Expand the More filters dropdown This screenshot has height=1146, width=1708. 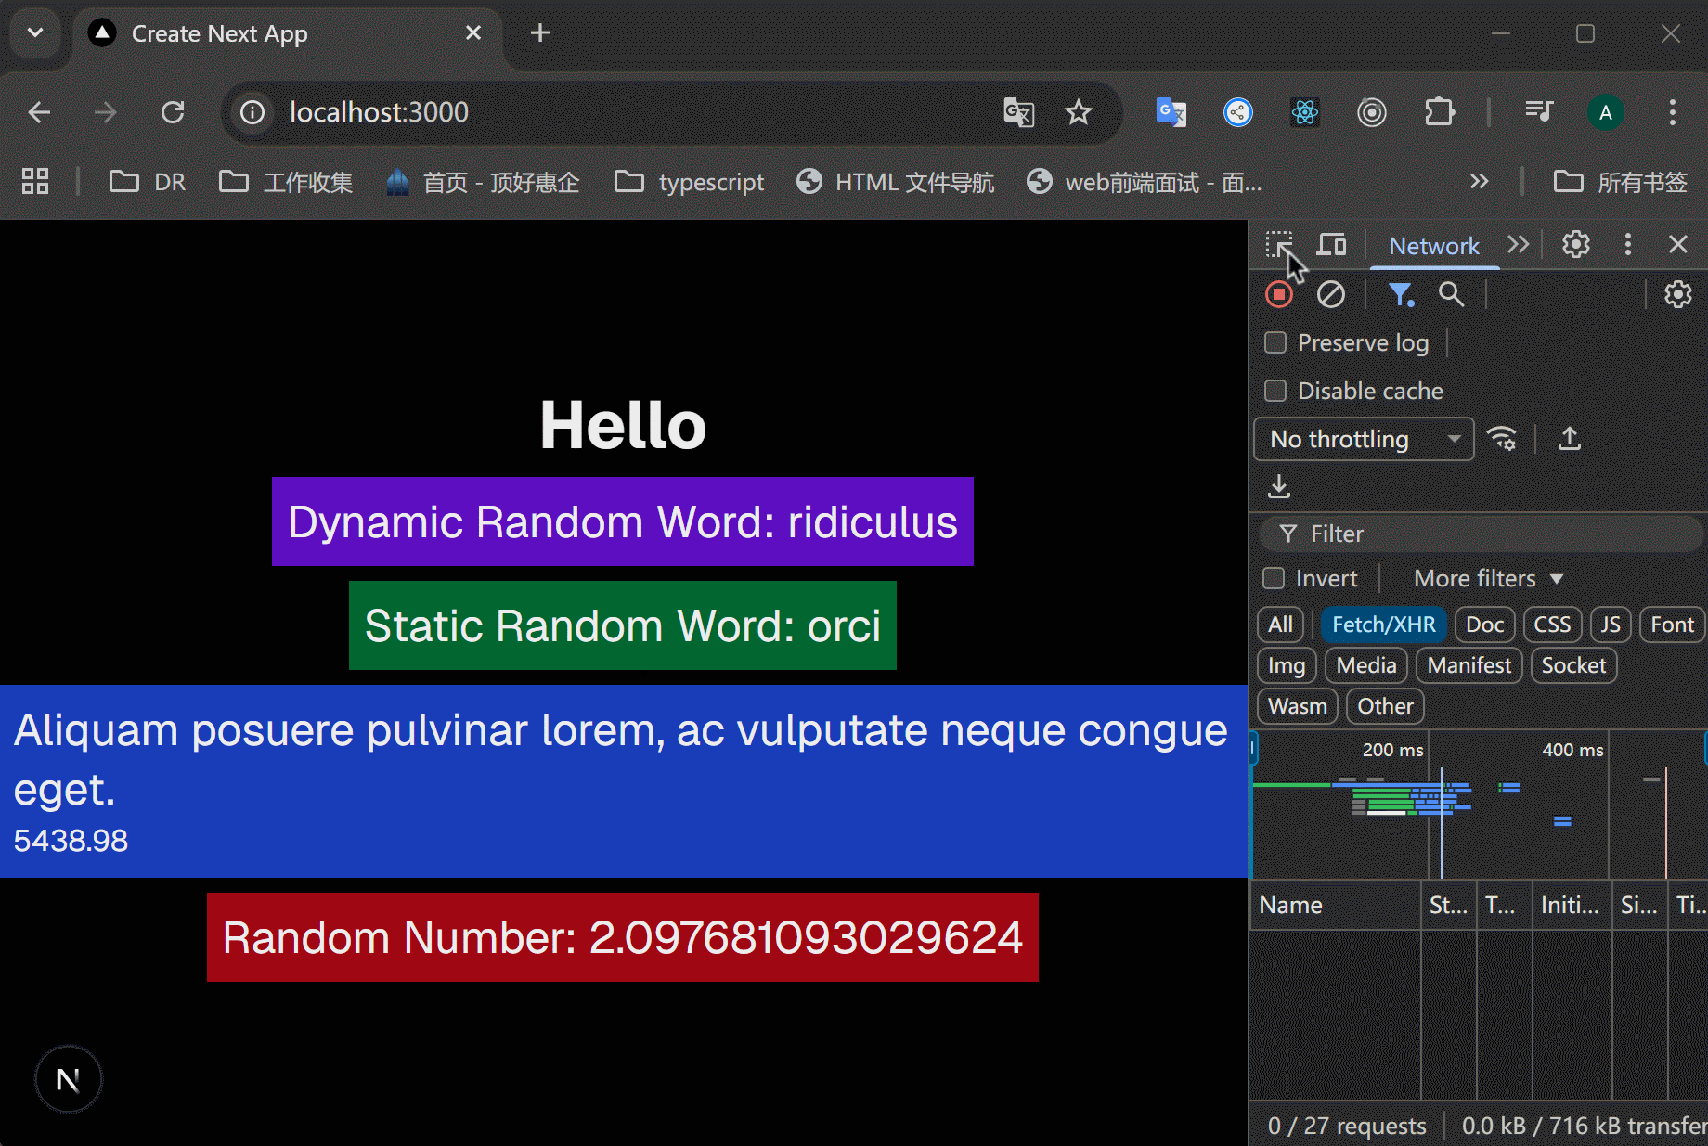click(1488, 579)
